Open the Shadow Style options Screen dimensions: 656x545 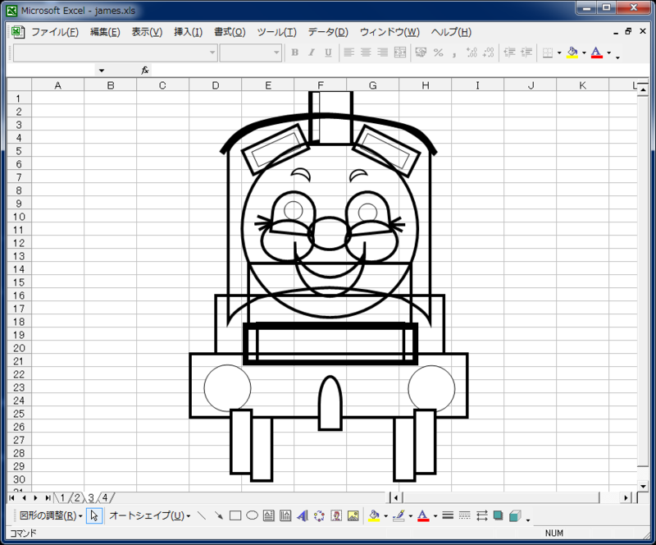coord(498,515)
